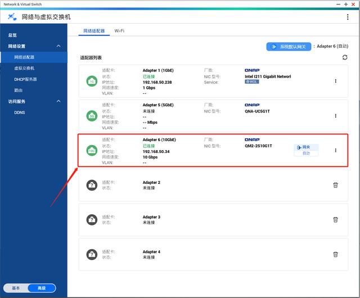Open the header three-dot more options menu
This screenshot has height=298, width=360.
coord(348,17)
